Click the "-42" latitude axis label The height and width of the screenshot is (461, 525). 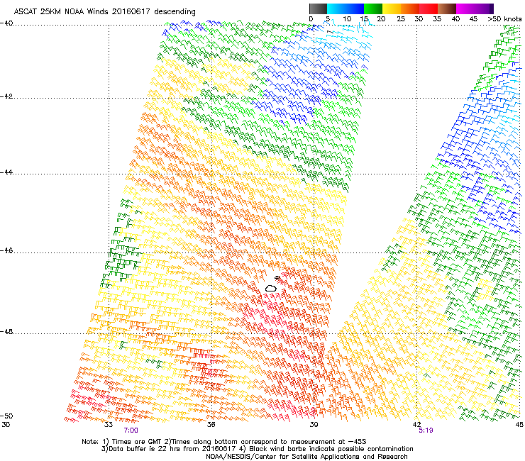click(x=6, y=96)
